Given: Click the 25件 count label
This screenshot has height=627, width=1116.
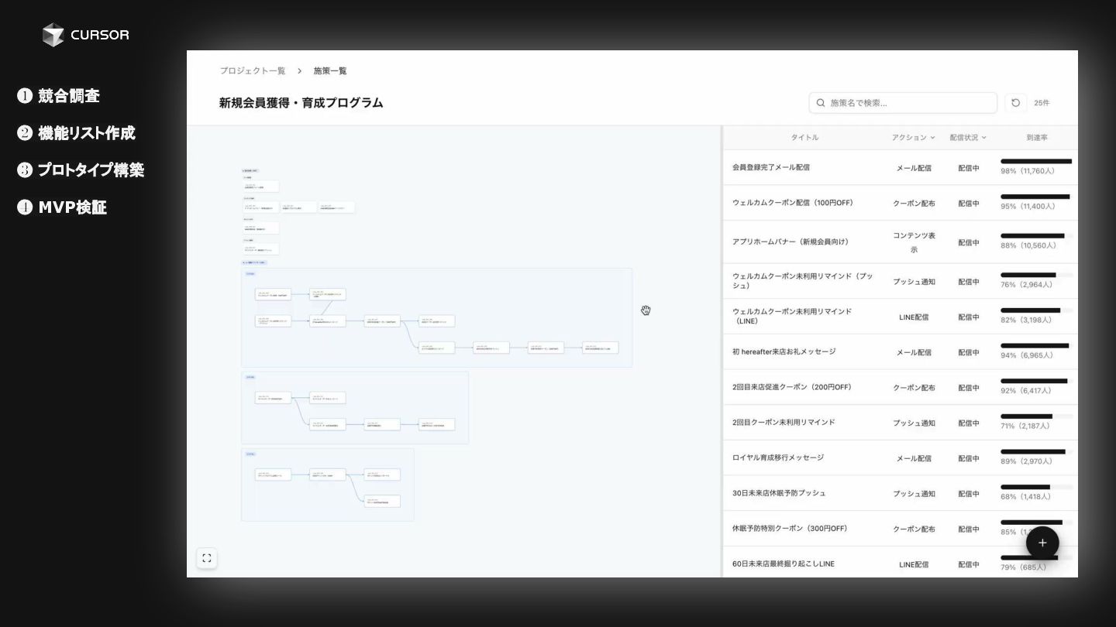Looking at the screenshot, I should [x=1042, y=103].
